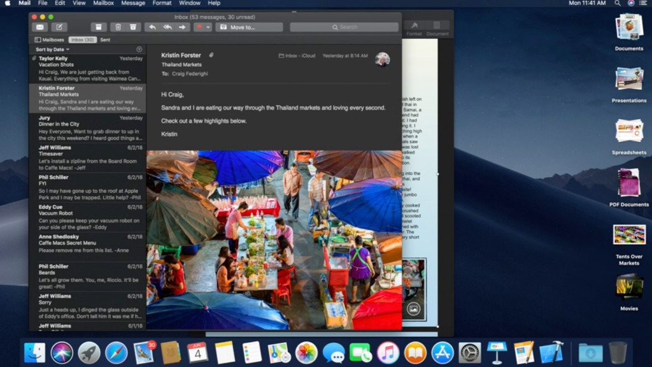Switch to the Inbox (30) tab

[x=82, y=40]
